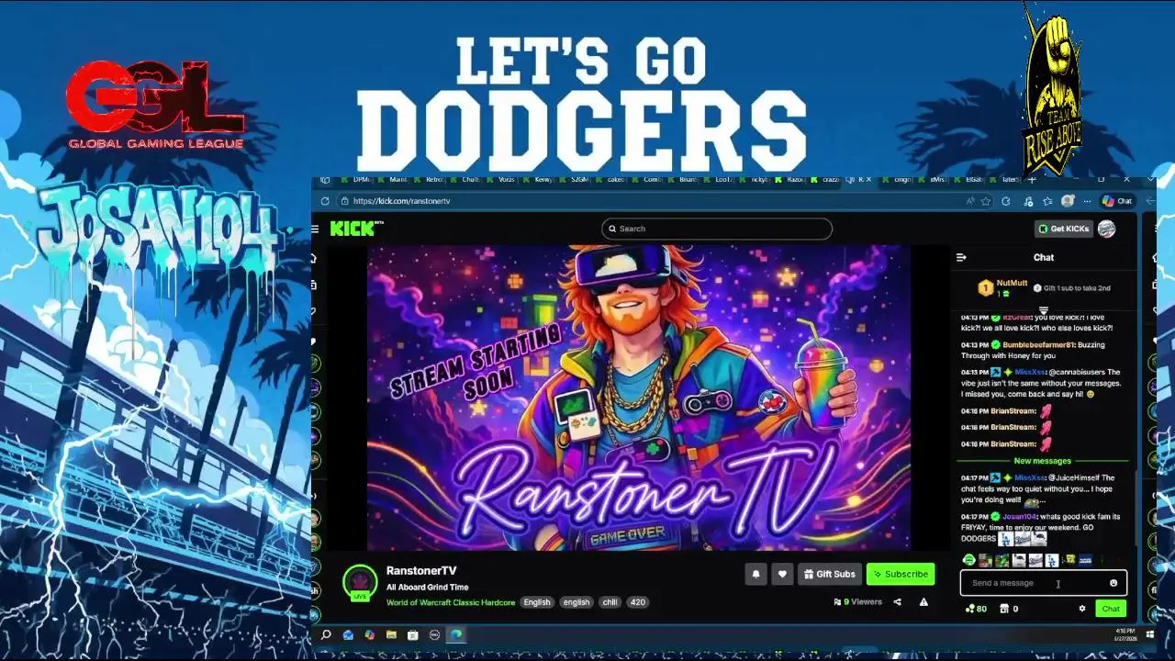Click the 80 KICKs balance icon

pyautogui.click(x=976, y=609)
